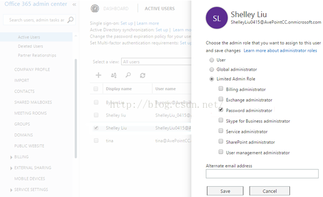Viewport: 323px width, 197px height.
Task: Sort by the Display name column header
Action: 119,89
